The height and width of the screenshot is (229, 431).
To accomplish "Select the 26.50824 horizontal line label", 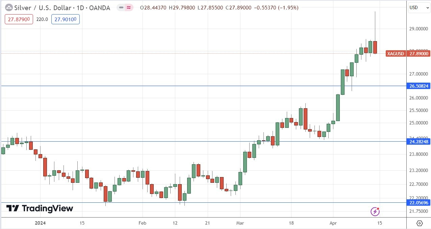I will (418, 86).
